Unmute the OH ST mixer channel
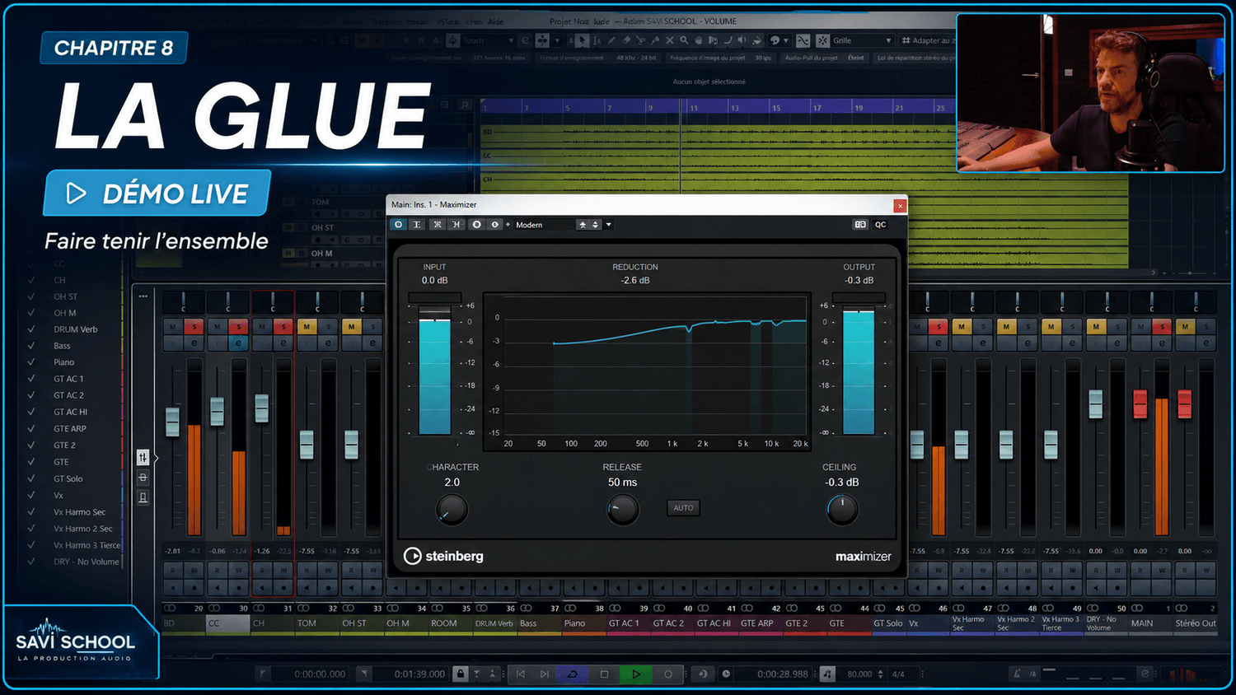This screenshot has width=1236, height=695. coord(351,327)
